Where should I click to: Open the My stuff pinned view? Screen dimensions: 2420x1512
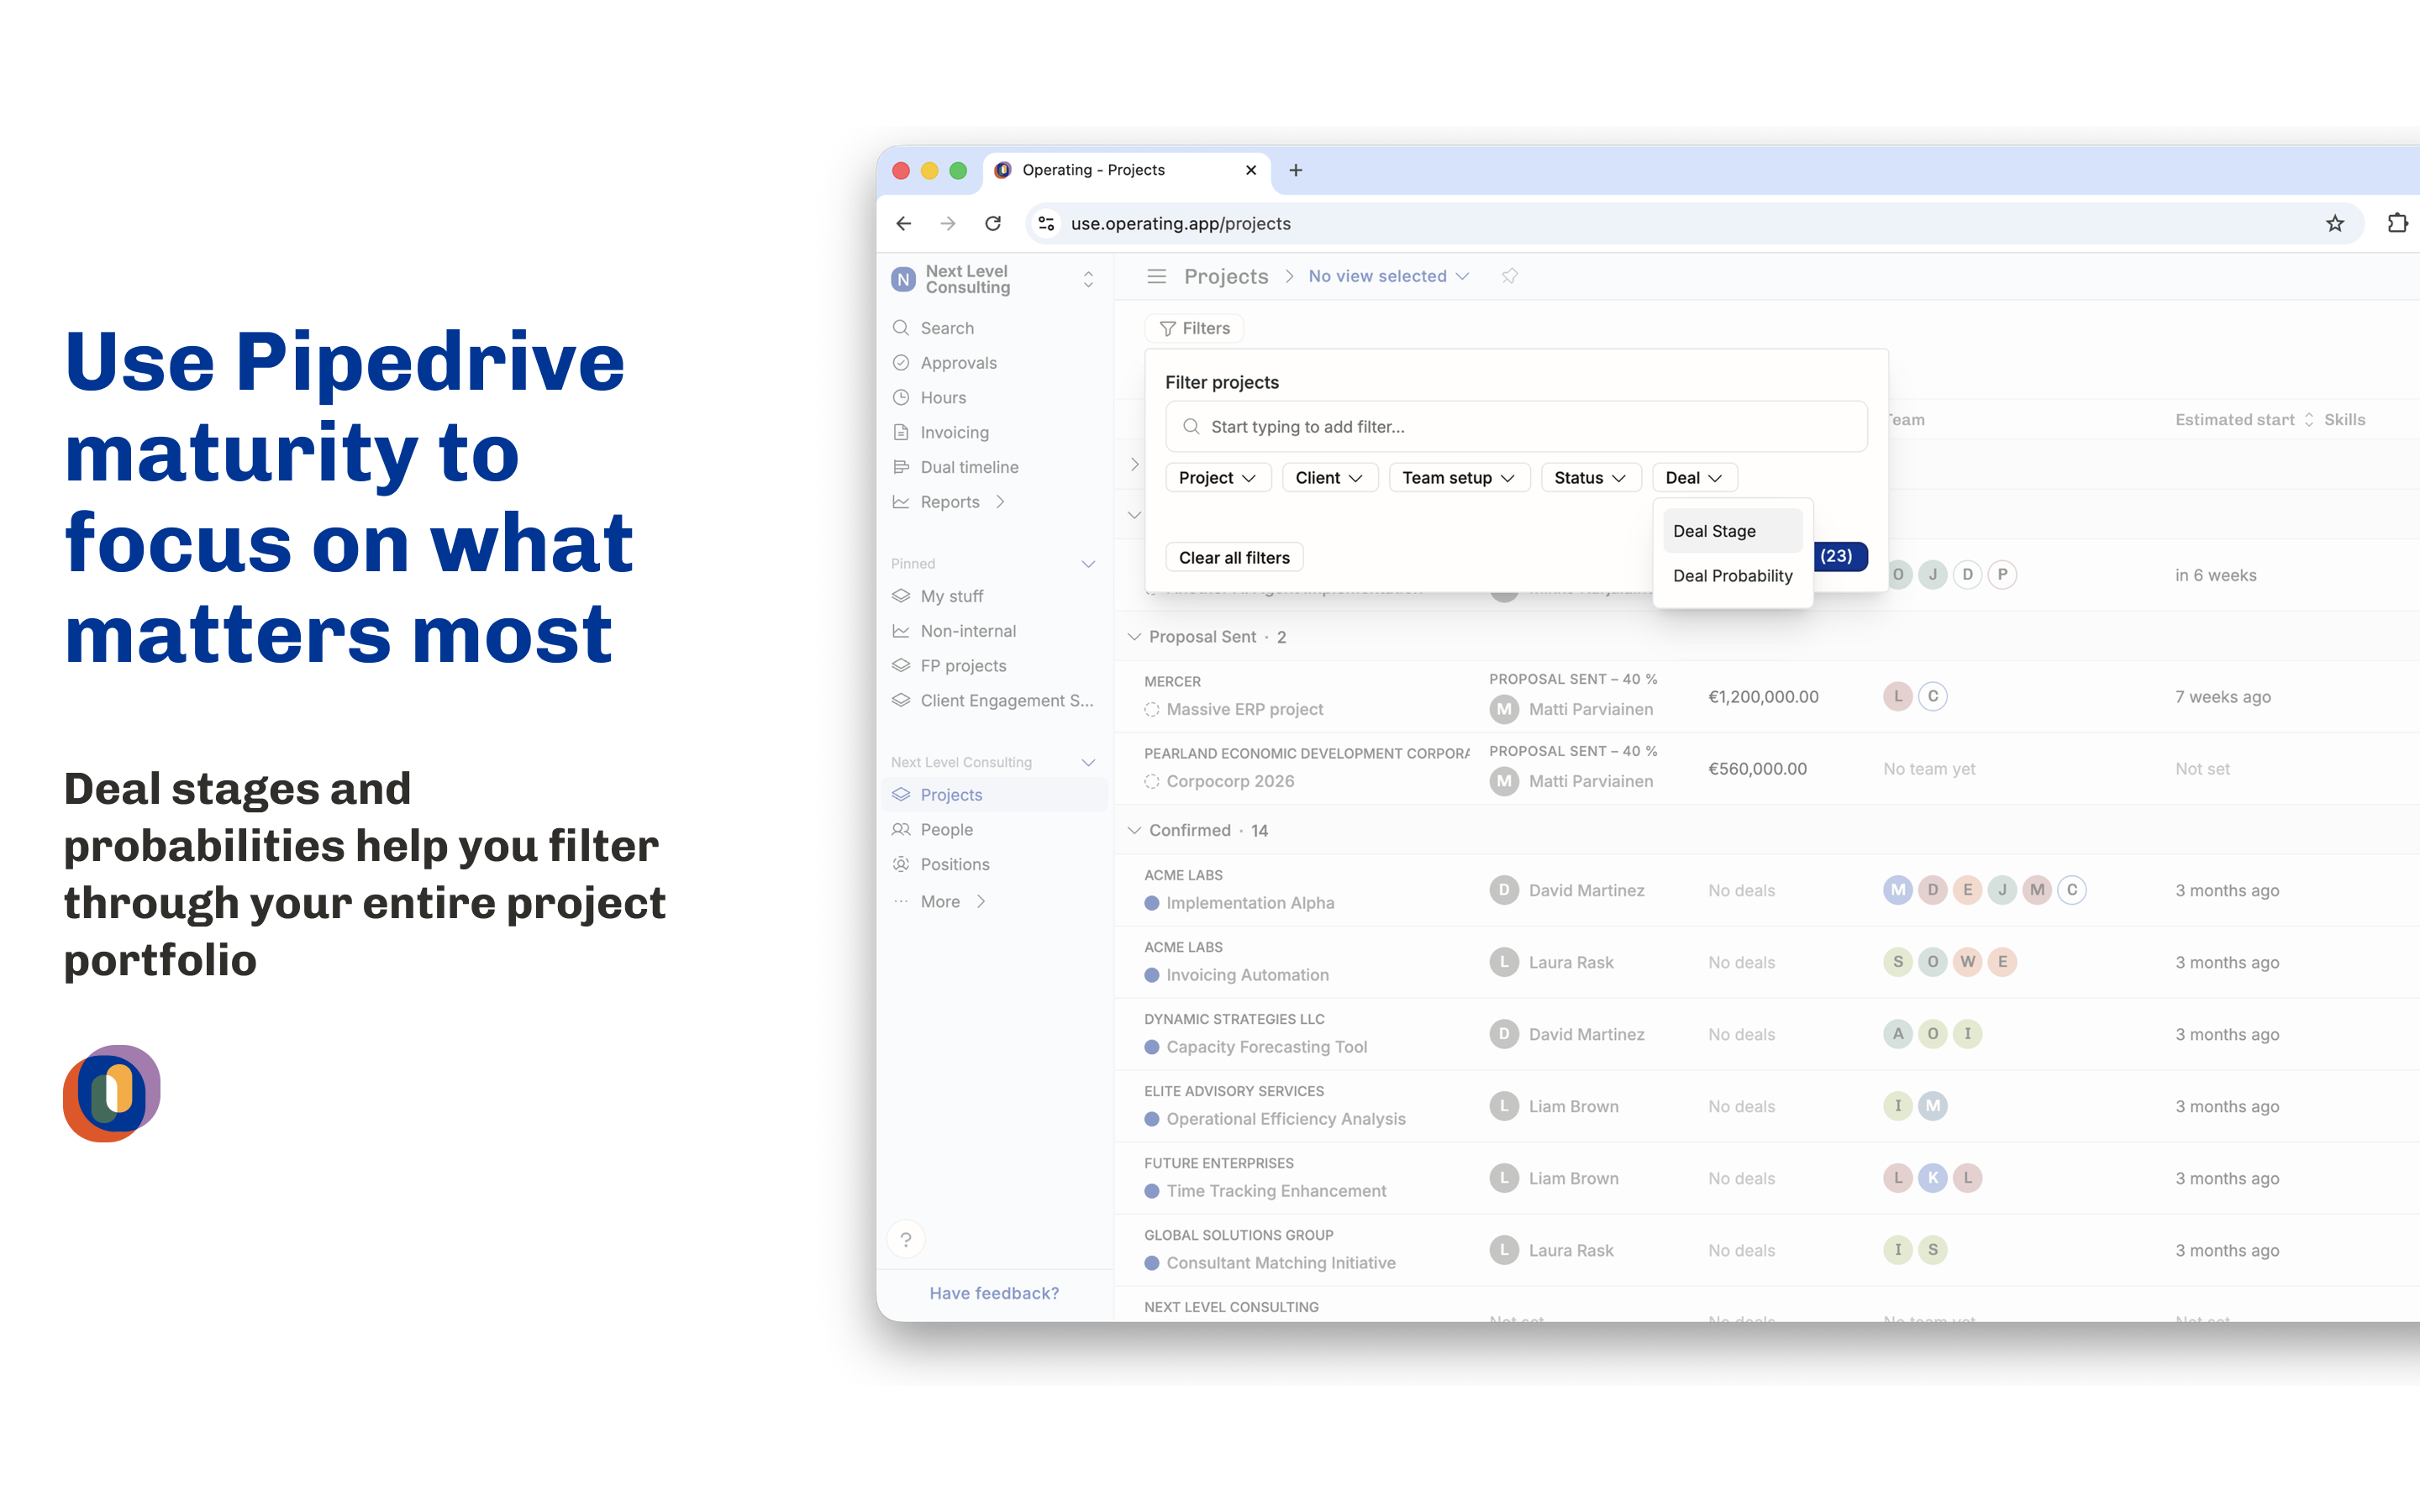click(951, 596)
